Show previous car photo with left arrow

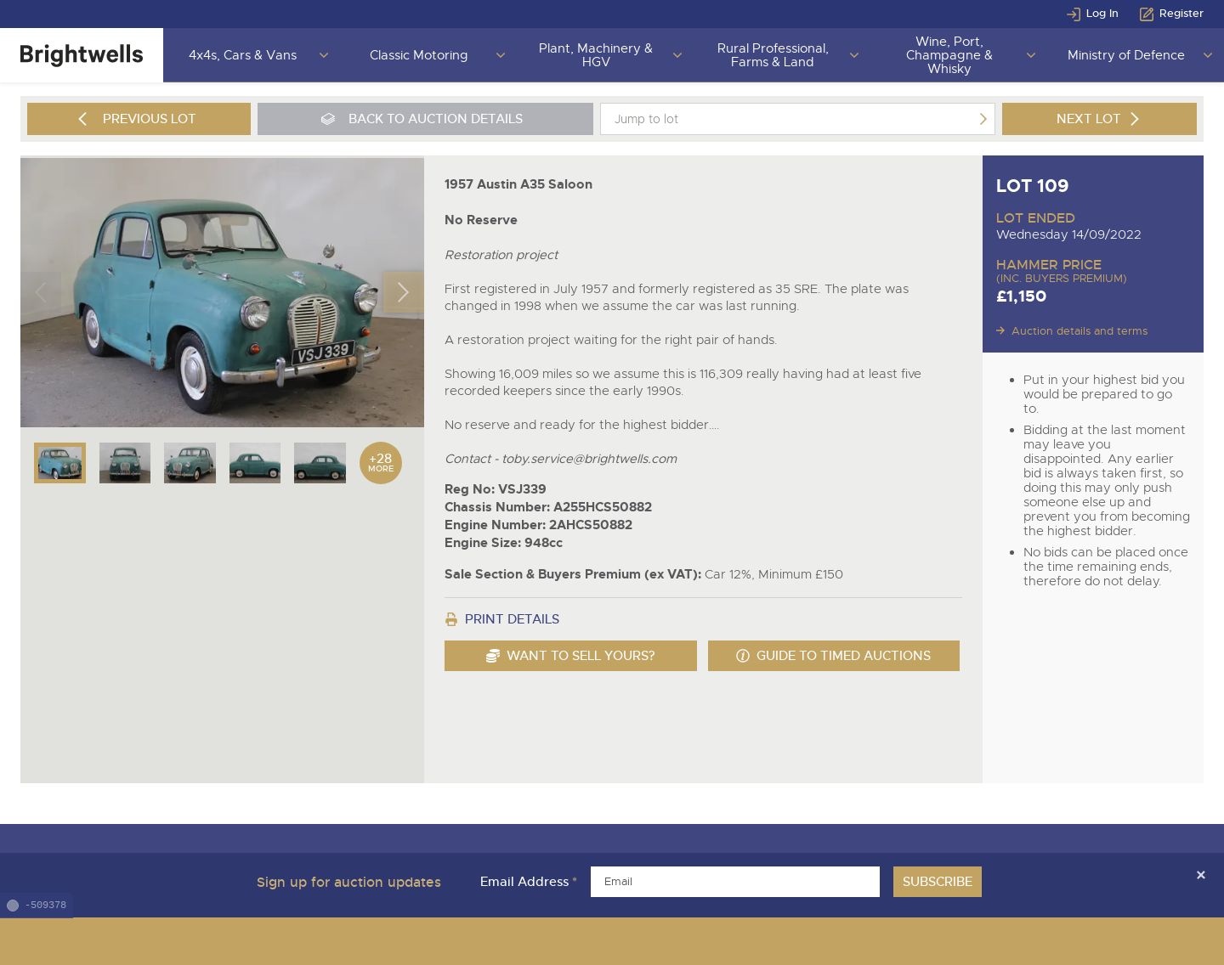[x=41, y=292]
